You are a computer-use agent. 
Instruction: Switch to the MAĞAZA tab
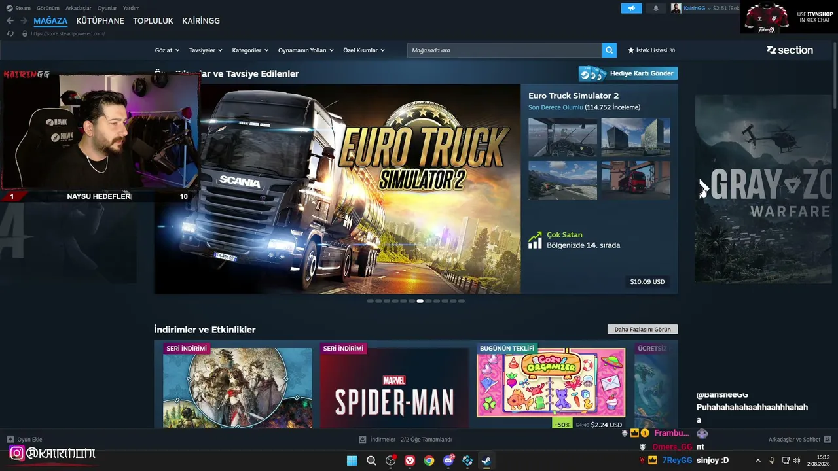50,21
